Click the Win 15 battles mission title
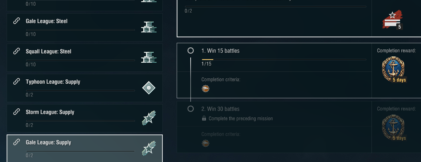Viewport: 421px width, 162px height. point(221,51)
